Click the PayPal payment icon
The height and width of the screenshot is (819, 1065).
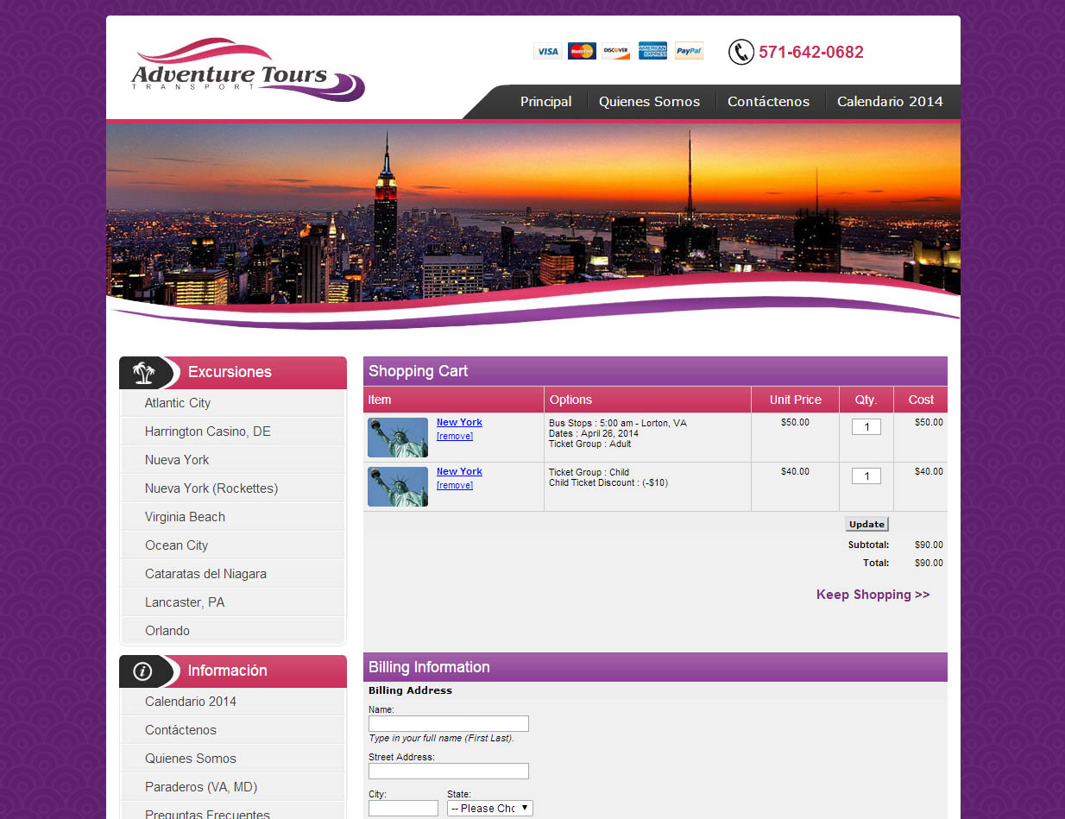pos(689,52)
